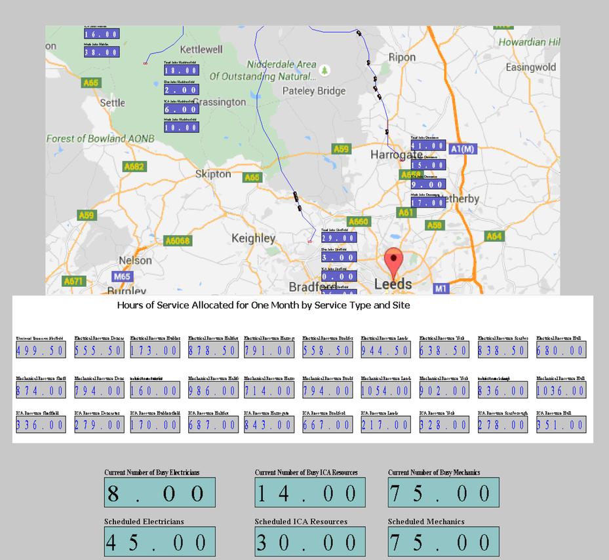The height and width of the screenshot is (560, 609).
Task: Click the red route endpoint near Keighley
Action: click(309, 242)
